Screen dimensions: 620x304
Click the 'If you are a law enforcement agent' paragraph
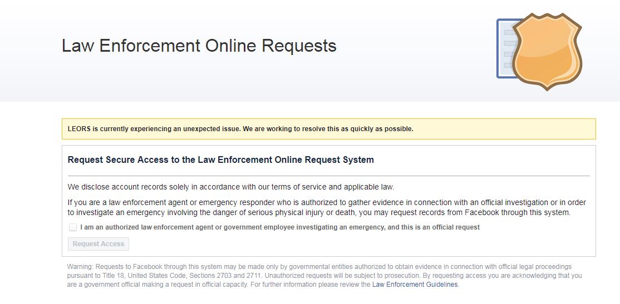(326, 207)
